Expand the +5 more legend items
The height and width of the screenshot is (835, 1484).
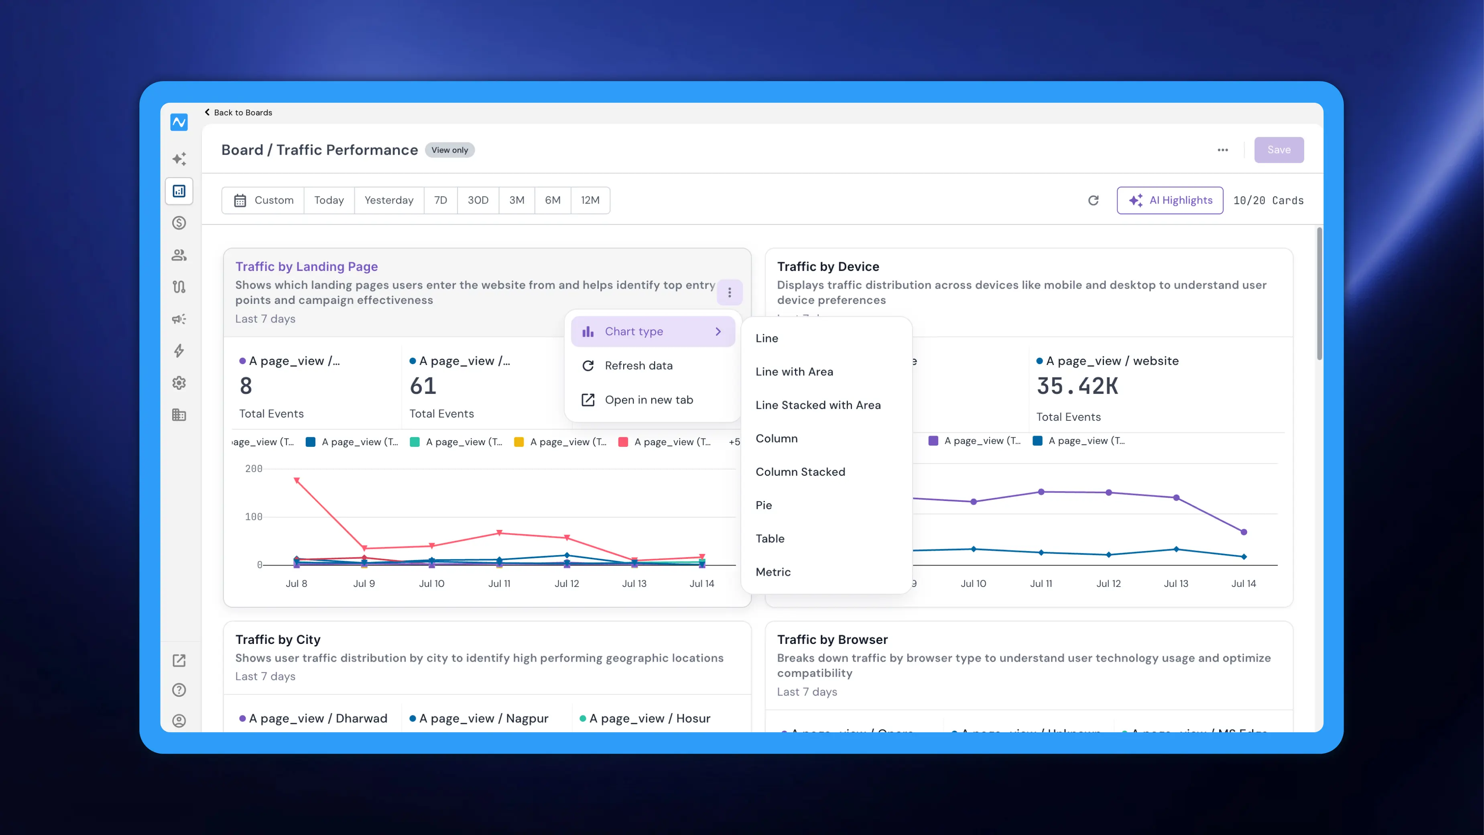click(734, 442)
